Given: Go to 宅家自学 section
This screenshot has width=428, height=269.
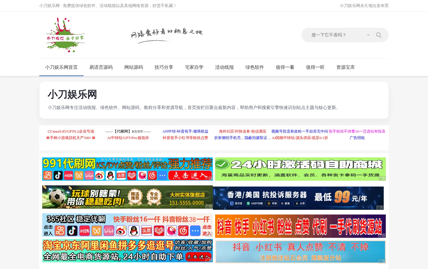Looking at the screenshot, I should 194,67.
